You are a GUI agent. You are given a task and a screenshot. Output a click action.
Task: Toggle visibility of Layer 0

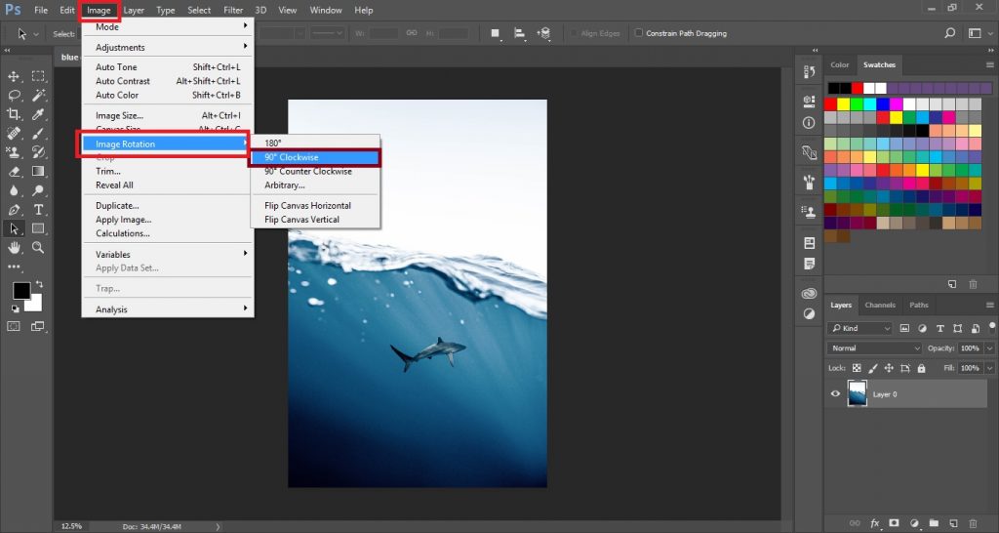tap(835, 394)
